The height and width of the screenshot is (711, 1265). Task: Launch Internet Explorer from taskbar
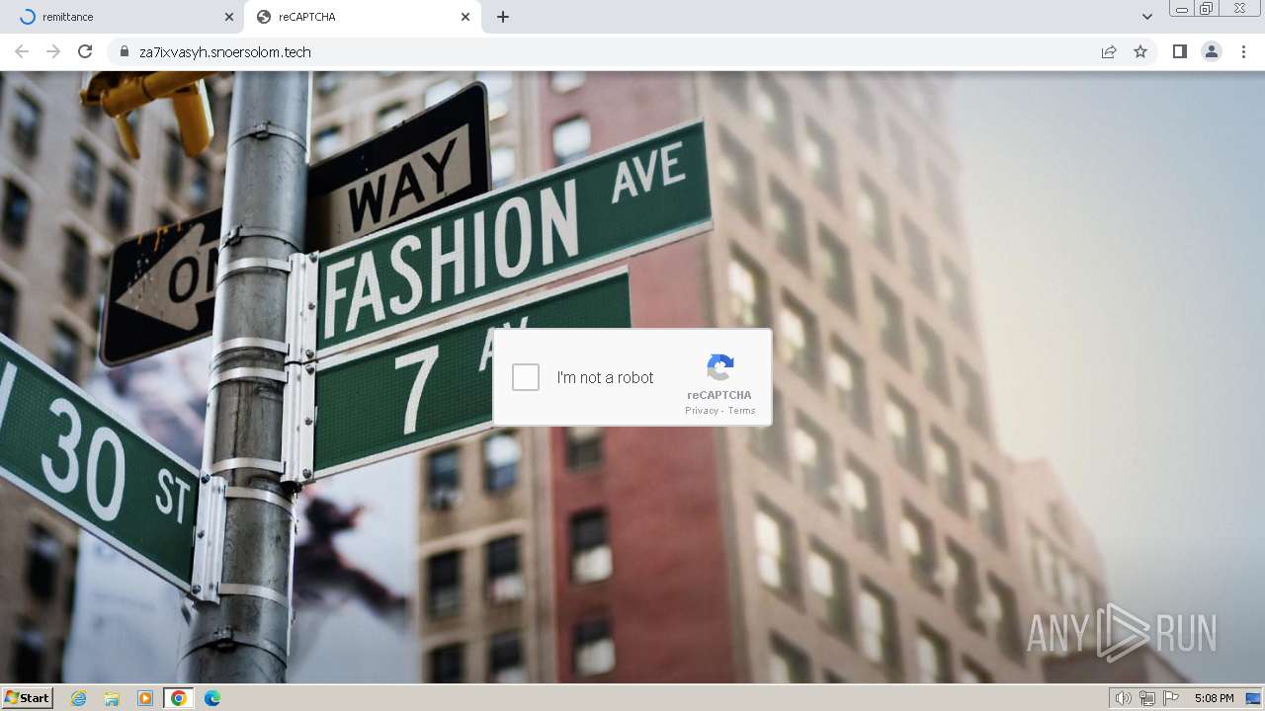tap(78, 698)
